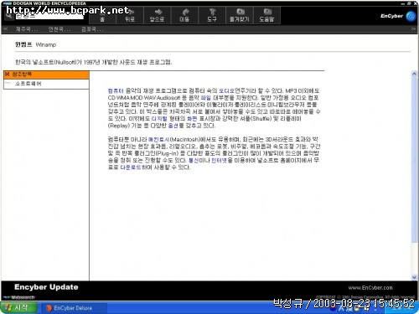
Task: Select the second history tab 연현국...
Action: coord(59,29)
